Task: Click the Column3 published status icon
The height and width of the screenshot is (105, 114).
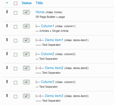Action: (26, 82)
